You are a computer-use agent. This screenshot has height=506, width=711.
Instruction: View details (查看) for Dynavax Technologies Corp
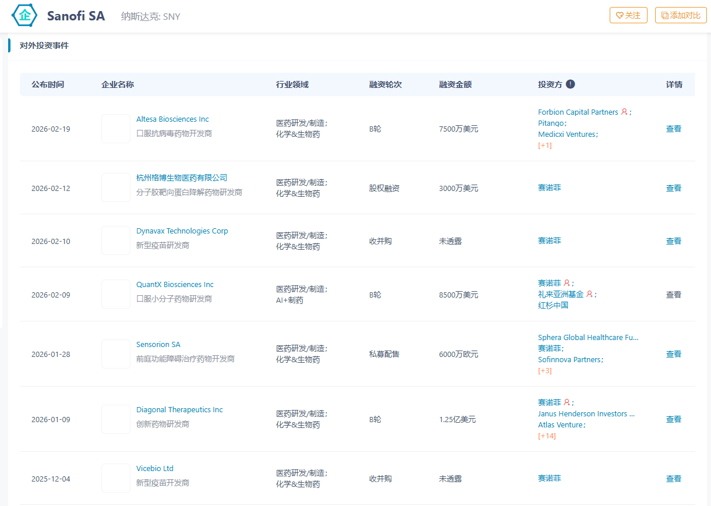(673, 241)
